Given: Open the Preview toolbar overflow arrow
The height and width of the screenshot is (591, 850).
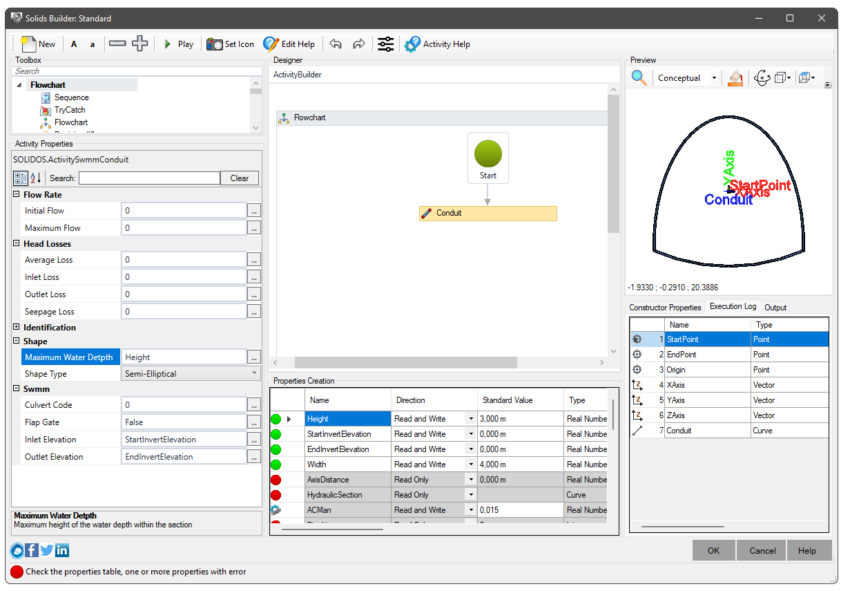Looking at the screenshot, I should tap(828, 84).
